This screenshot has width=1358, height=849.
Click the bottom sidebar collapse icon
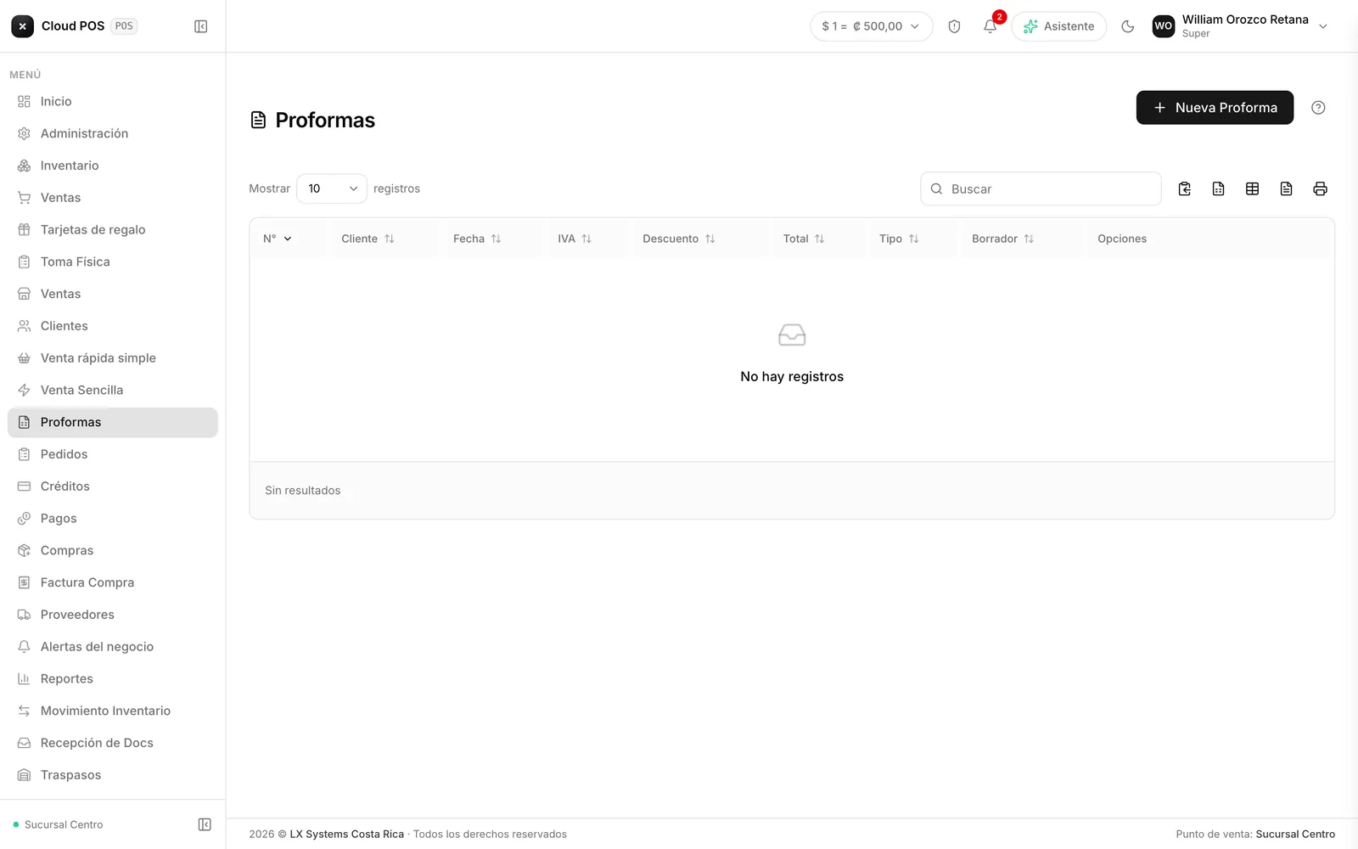click(205, 824)
